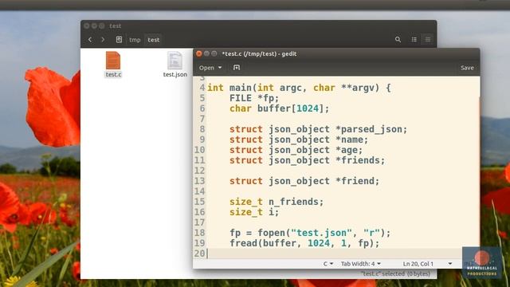Click '"test.json"' string on line 18
Viewport: 510px width, 287px height.
pyautogui.click(x=321, y=233)
